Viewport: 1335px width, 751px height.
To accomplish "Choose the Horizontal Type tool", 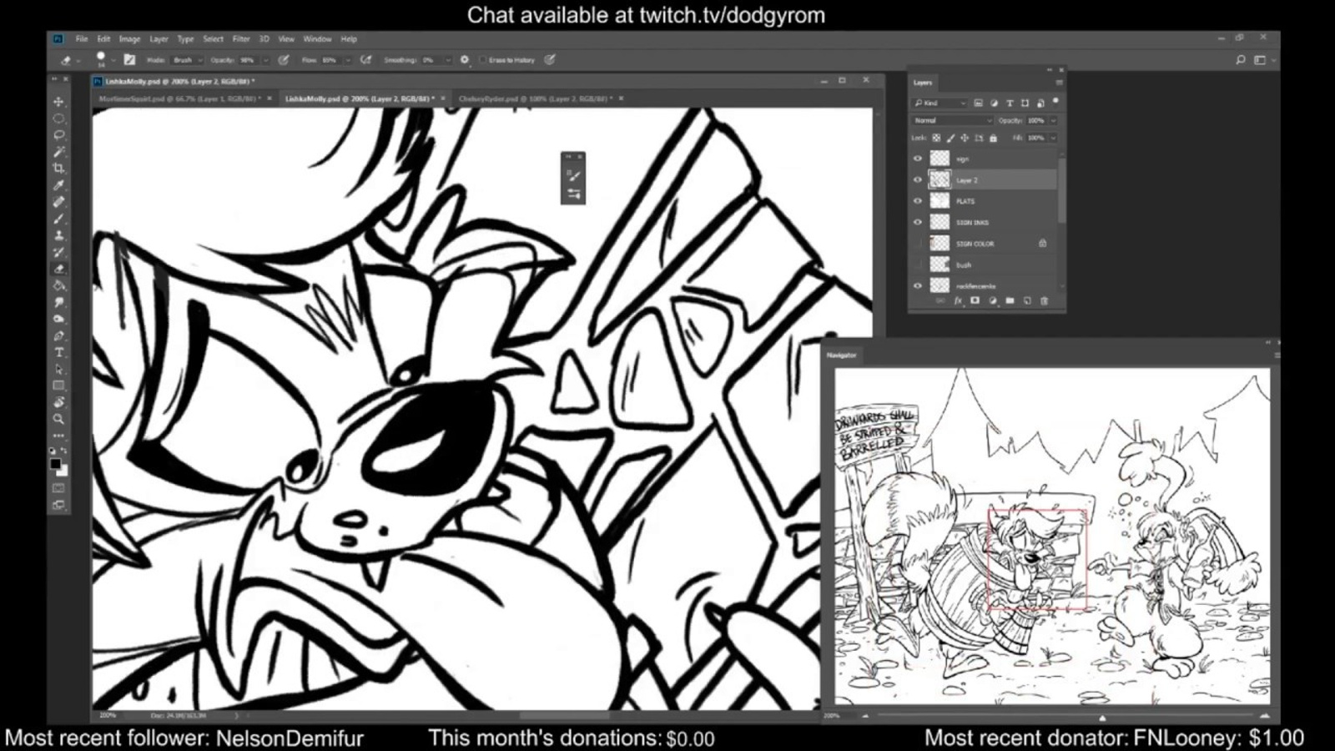I will [x=58, y=353].
